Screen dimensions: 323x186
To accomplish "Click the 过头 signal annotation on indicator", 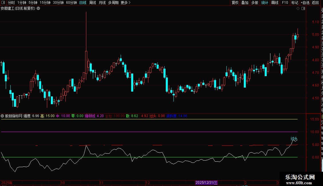I will point(294,139).
